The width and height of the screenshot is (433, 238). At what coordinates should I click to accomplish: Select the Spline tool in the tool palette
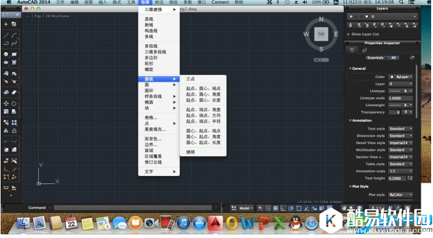[x=14, y=44]
